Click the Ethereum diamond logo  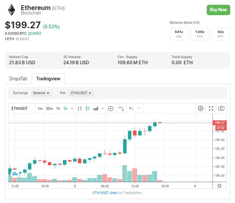[x=11, y=10]
